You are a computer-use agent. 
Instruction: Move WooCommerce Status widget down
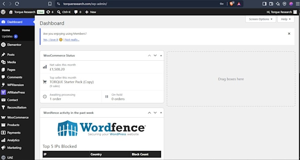(x=155, y=55)
